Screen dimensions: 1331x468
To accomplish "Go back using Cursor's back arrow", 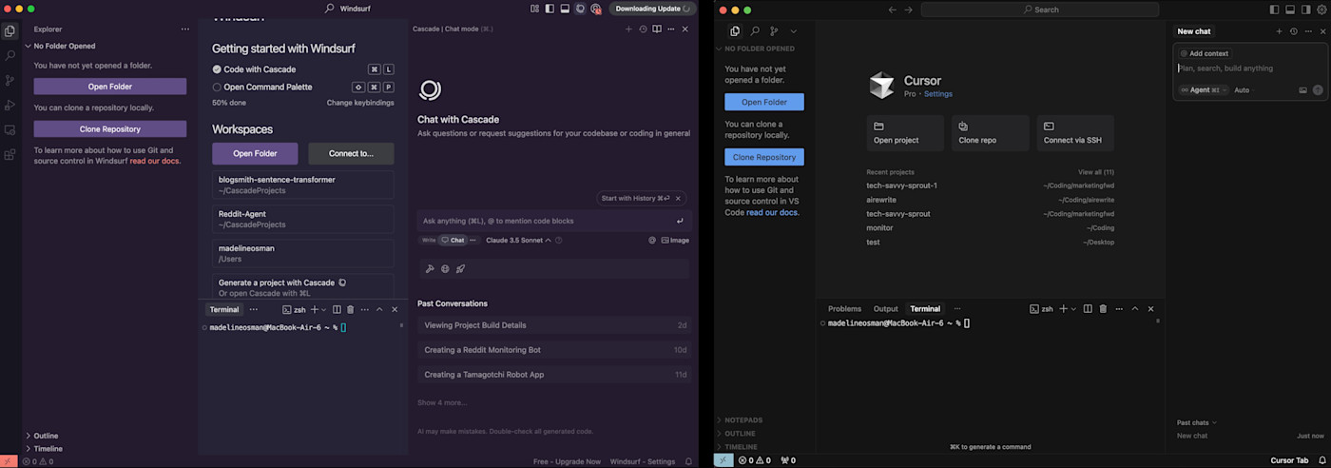I will (x=892, y=10).
